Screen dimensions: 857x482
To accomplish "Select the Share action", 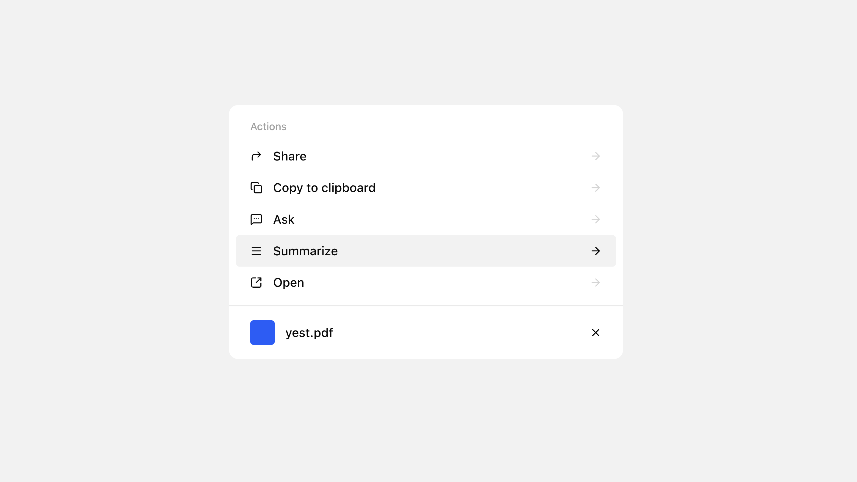I will [290, 156].
